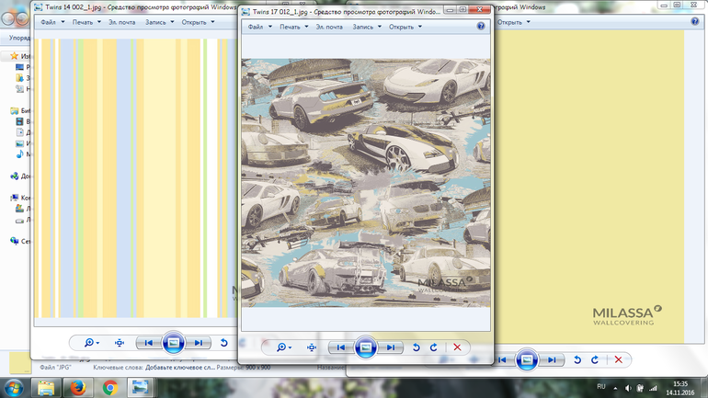Open zoom magnifier in Twins 17 012_1 window
This screenshot has width=708, height=398.
(x=282, y=347)
